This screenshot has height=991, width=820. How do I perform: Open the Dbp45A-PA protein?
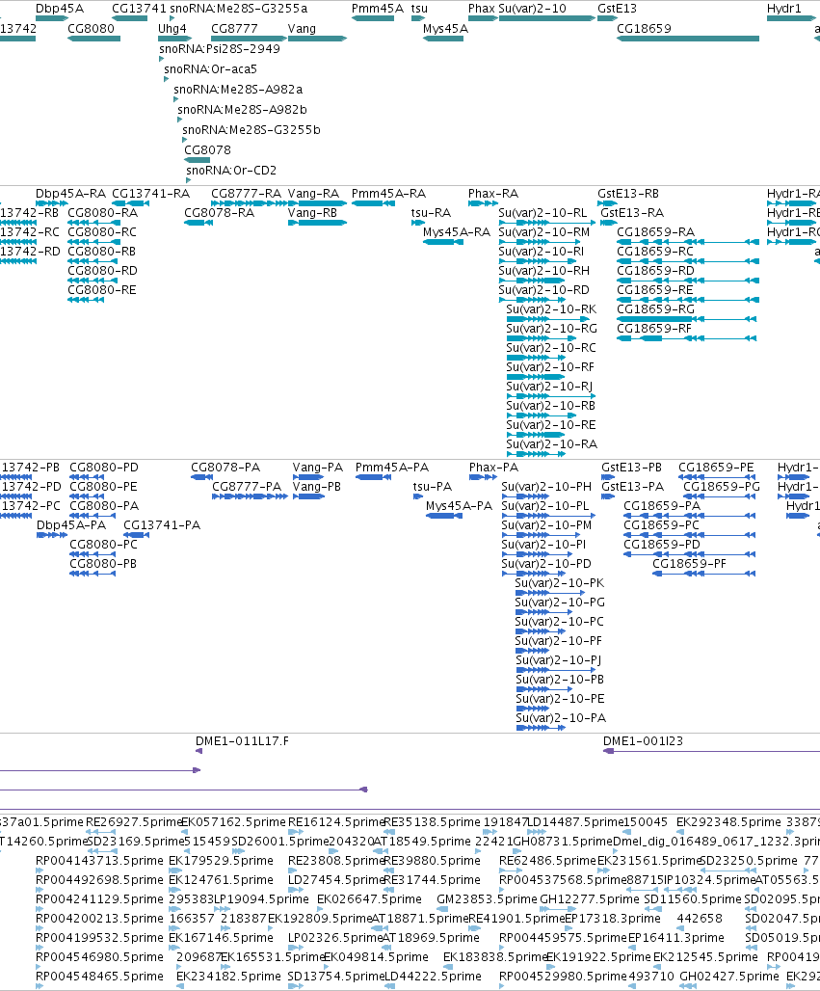71,525
